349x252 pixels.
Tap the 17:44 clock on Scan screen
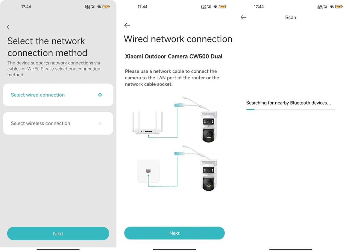(x=259, y=7)
